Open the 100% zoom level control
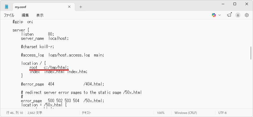 click(161, 113)
